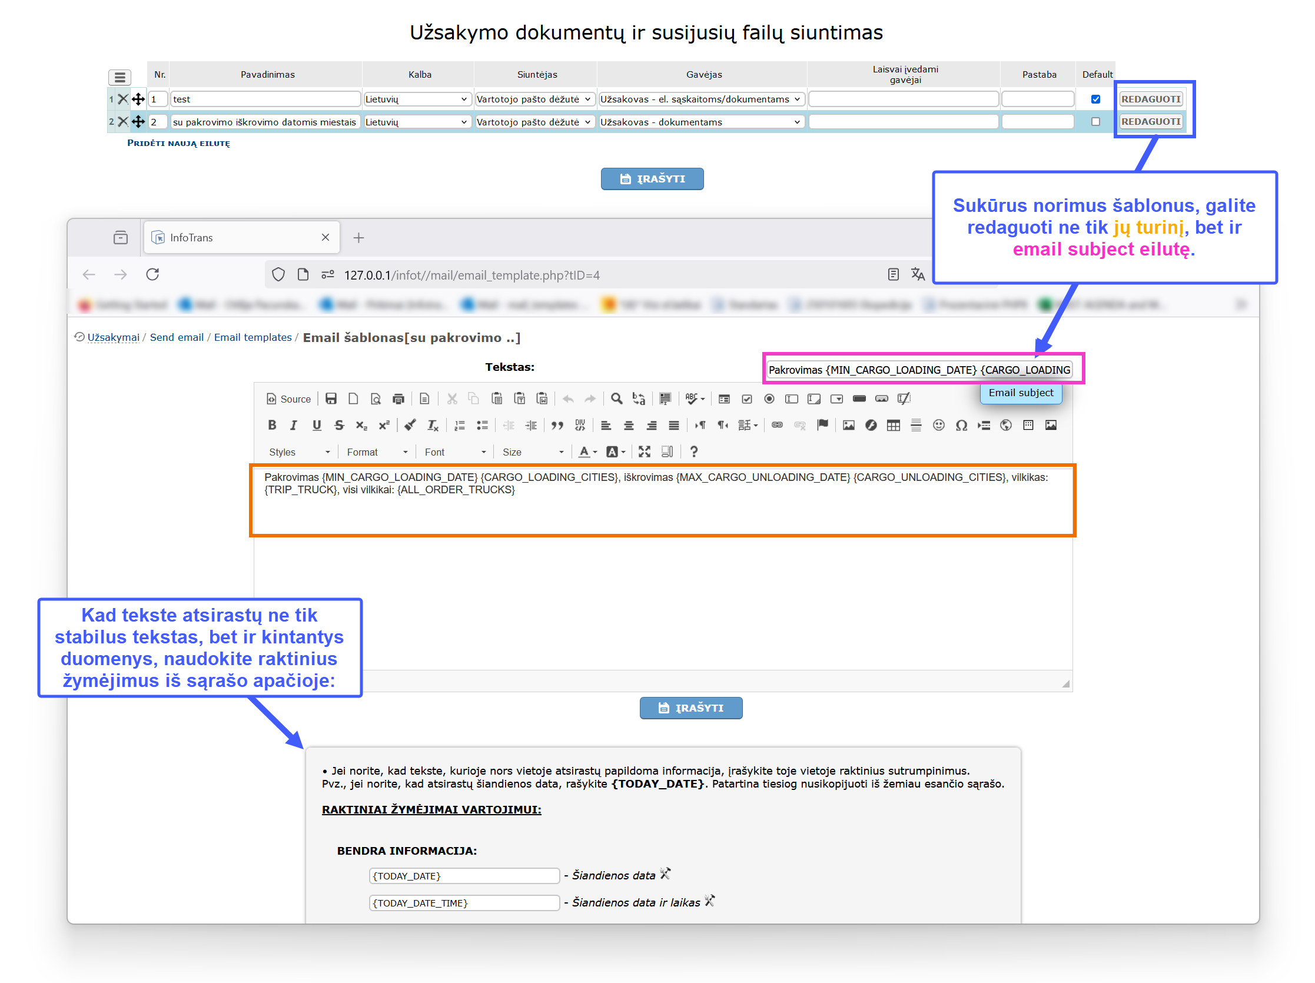Click the Block Quote icon
This screenshot has width=1315, height=983.
(557, 425)
